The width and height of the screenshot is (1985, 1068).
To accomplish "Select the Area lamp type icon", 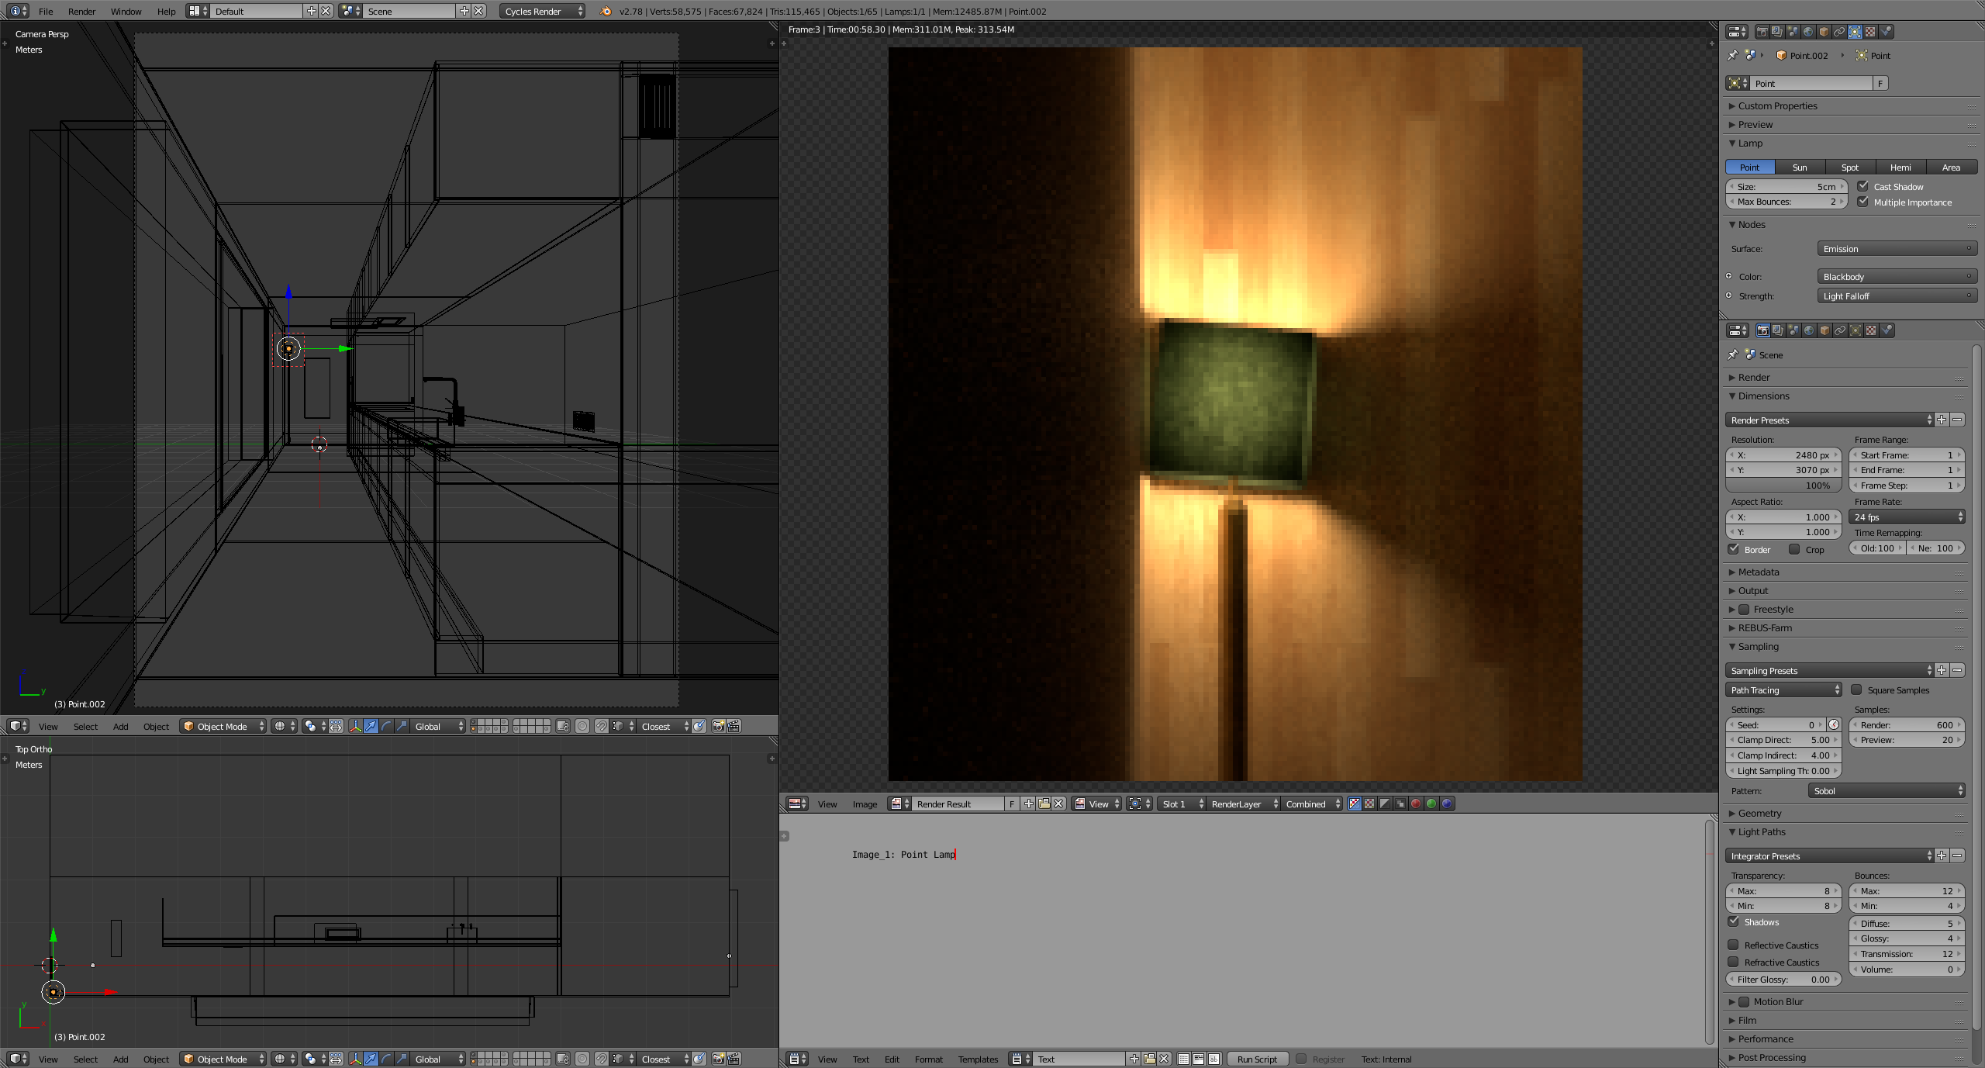I will (1949, 167).
